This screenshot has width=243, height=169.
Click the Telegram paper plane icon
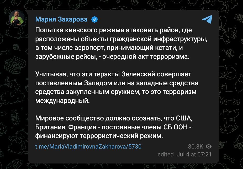click(x=207, y=19)
